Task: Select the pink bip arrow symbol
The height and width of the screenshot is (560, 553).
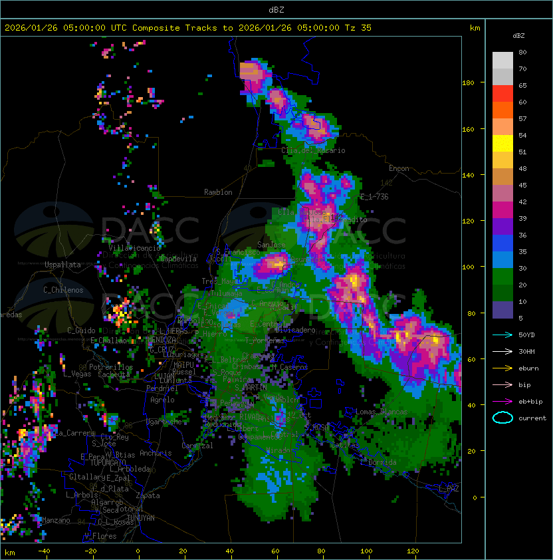Action: coord(502,384)
